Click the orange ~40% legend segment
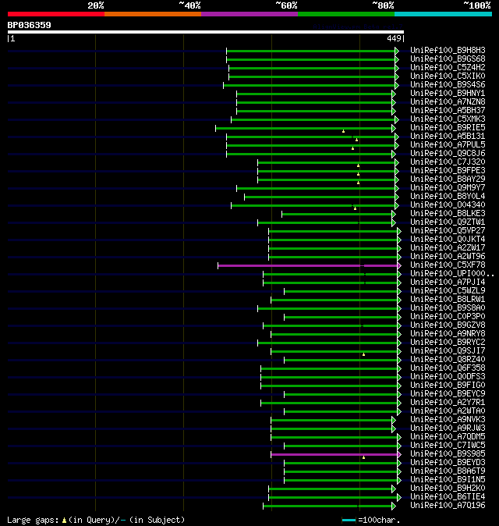The width and height of the screenshot is (499, 526). coord(153,14)
